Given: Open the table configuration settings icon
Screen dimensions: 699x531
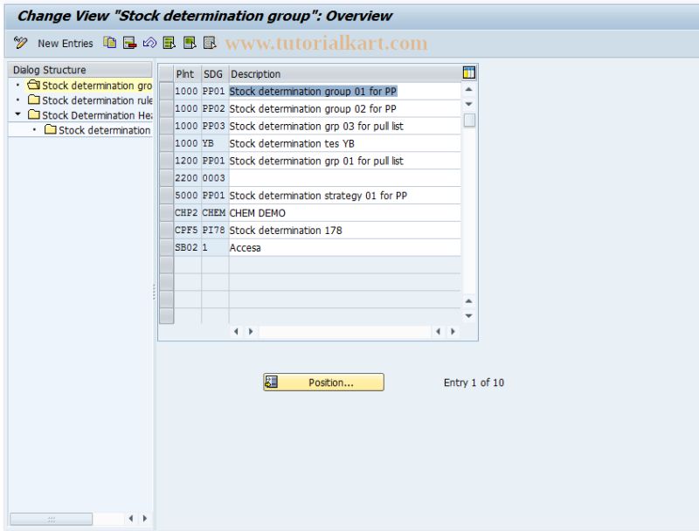Looking at the screenshot, I should pos(468,73).
